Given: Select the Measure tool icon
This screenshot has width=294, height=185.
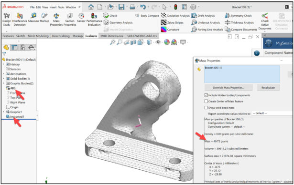Looking at the screenshot, I should (33, 16).
